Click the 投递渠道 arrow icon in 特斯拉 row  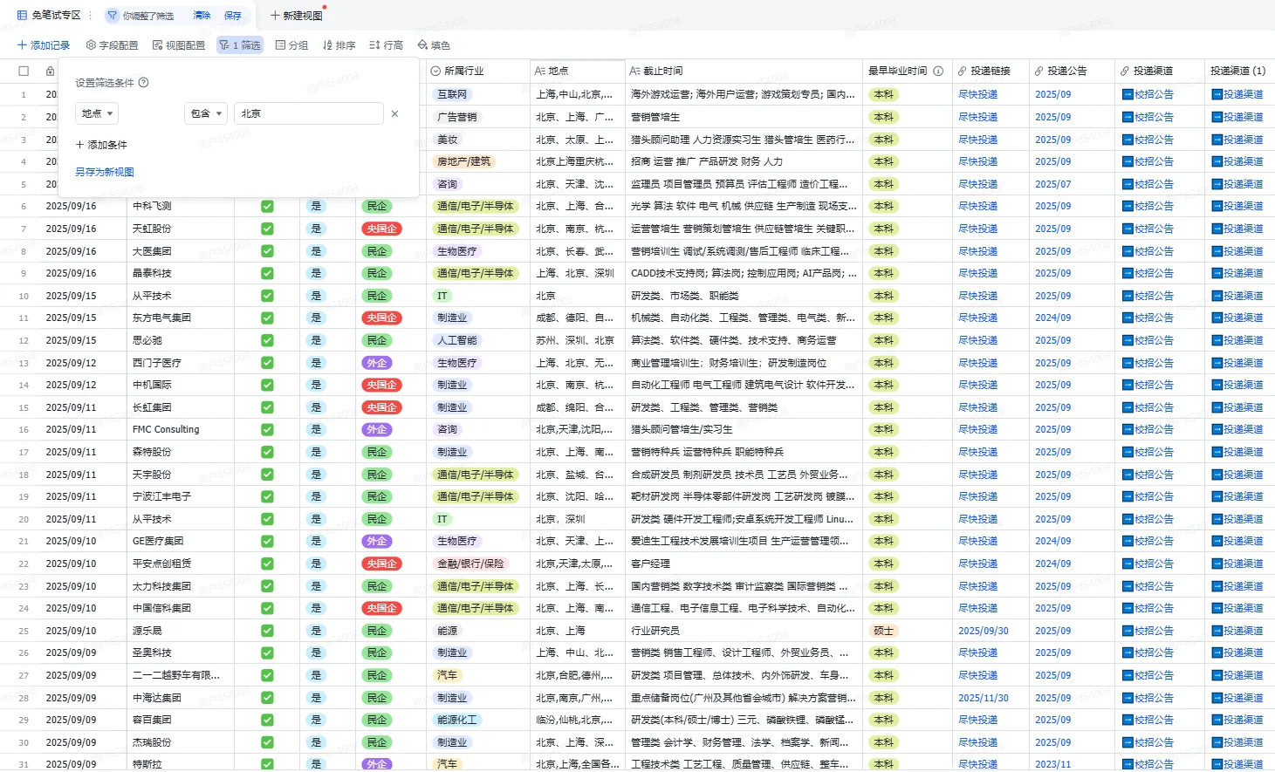tap(1217, 764)
